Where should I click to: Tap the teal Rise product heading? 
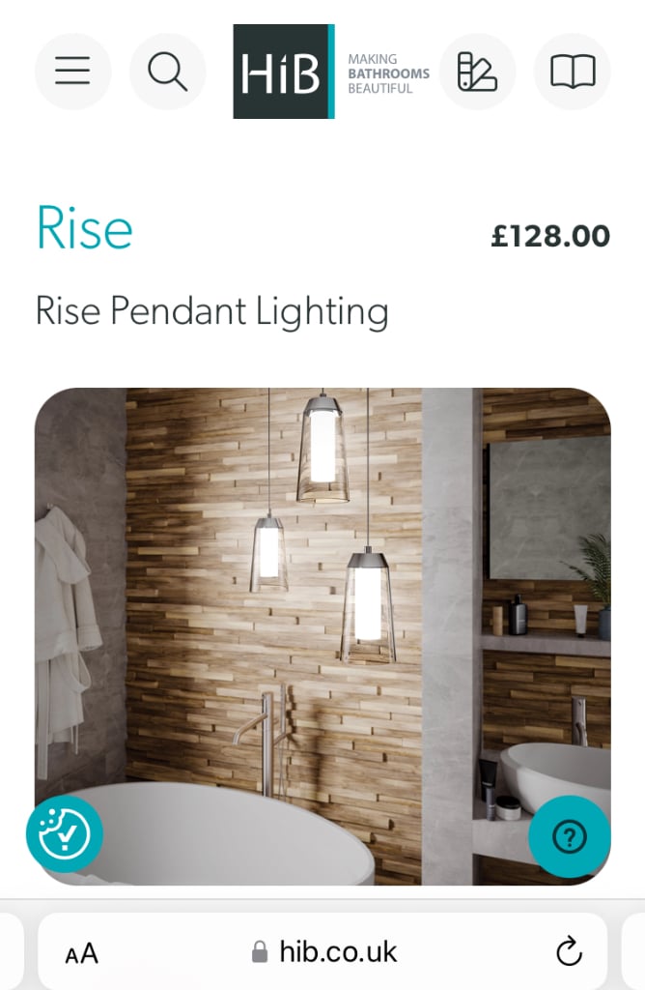tap(84, 227)
